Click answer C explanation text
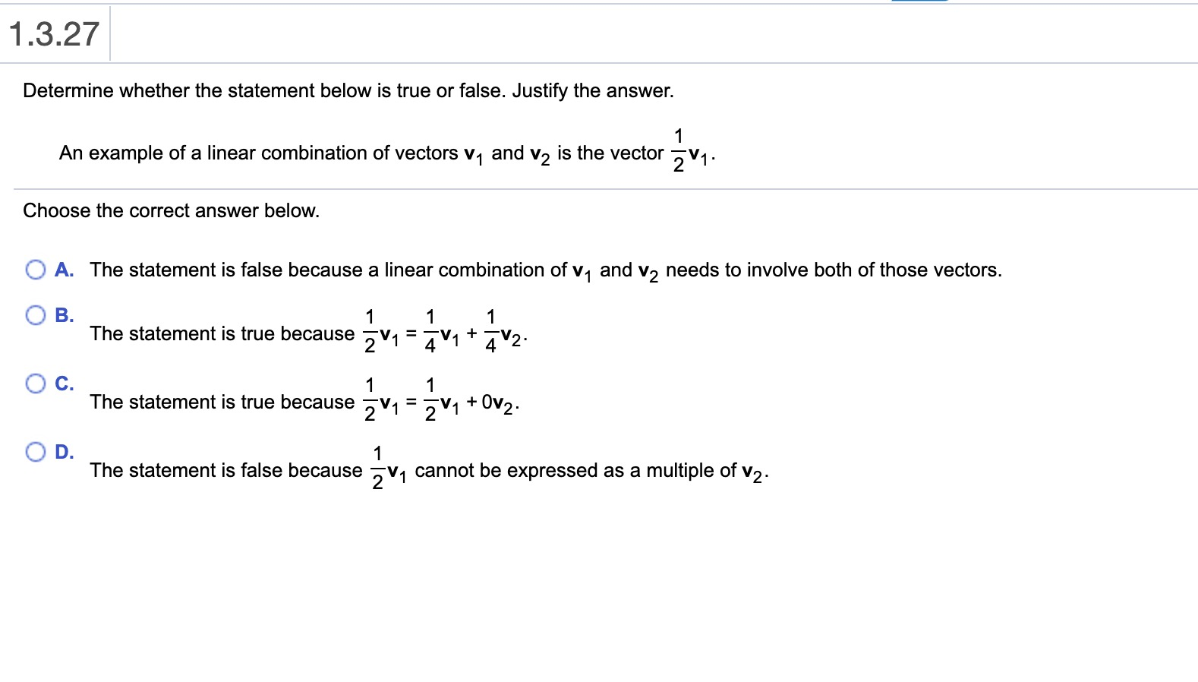The height and width of the screenshot is (682, 1198). coord(304,402)
